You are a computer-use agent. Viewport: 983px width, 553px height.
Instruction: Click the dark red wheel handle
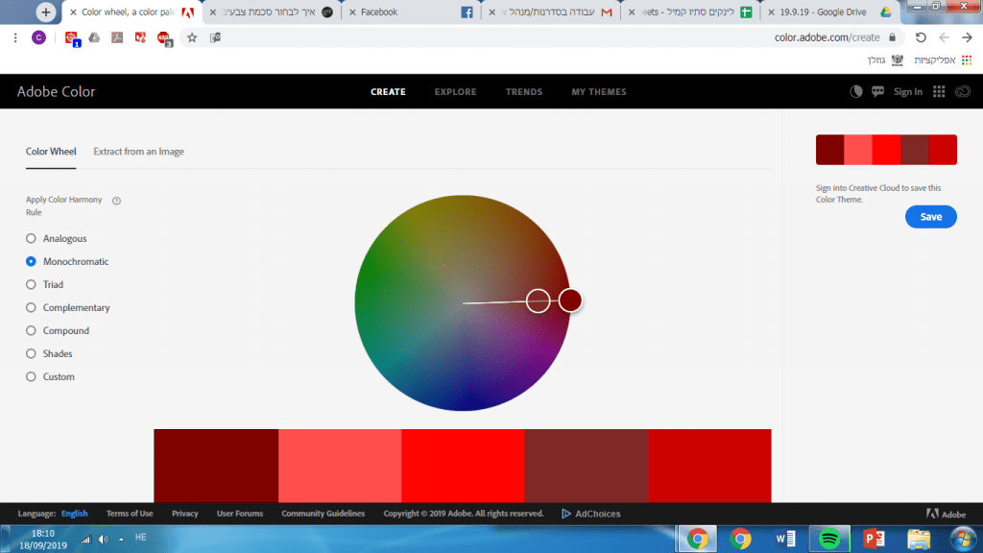point(570,301)
